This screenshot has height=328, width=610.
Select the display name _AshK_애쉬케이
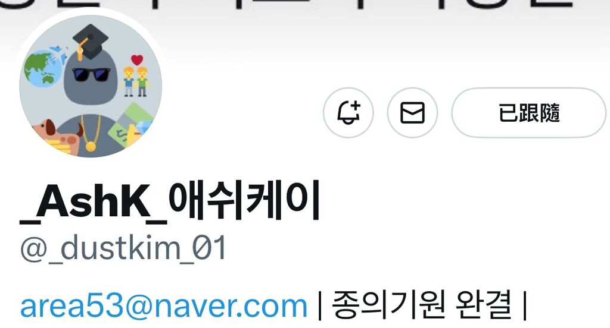[x=170, y=202]
